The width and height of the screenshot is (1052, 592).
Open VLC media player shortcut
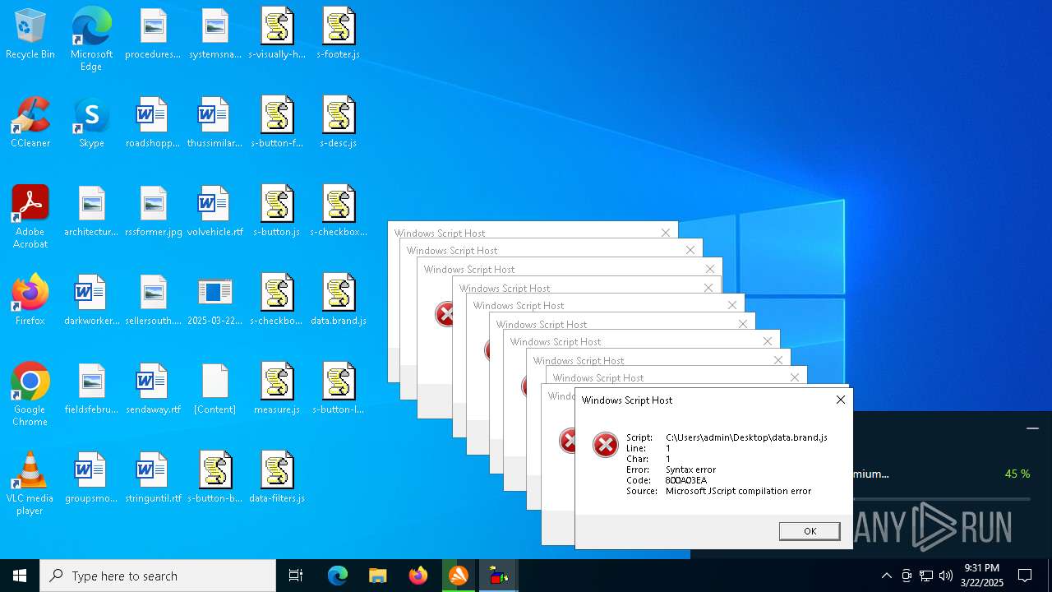(30, 483)
